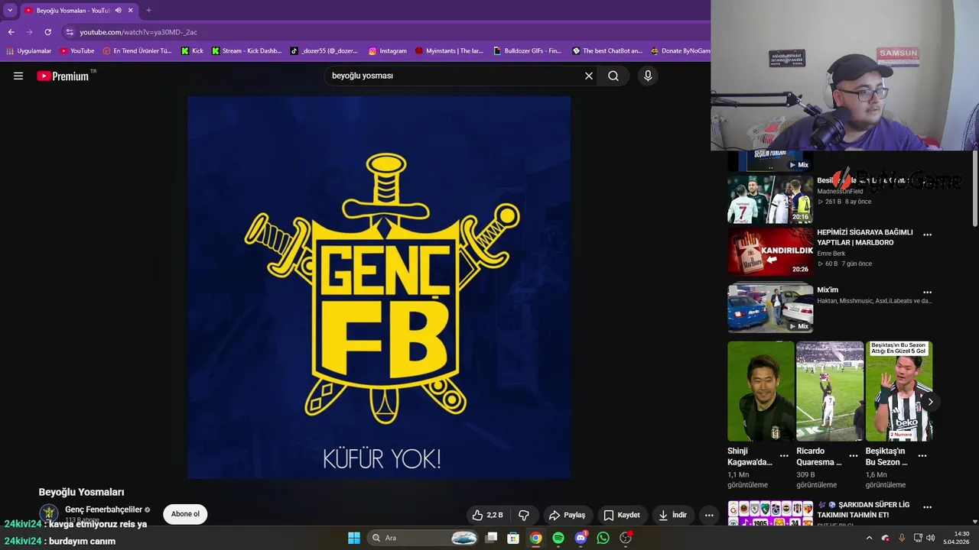Clear the search box text

(589, 76)
